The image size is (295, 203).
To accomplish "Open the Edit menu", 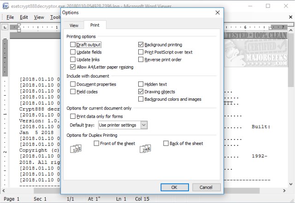I will [24, 17].
